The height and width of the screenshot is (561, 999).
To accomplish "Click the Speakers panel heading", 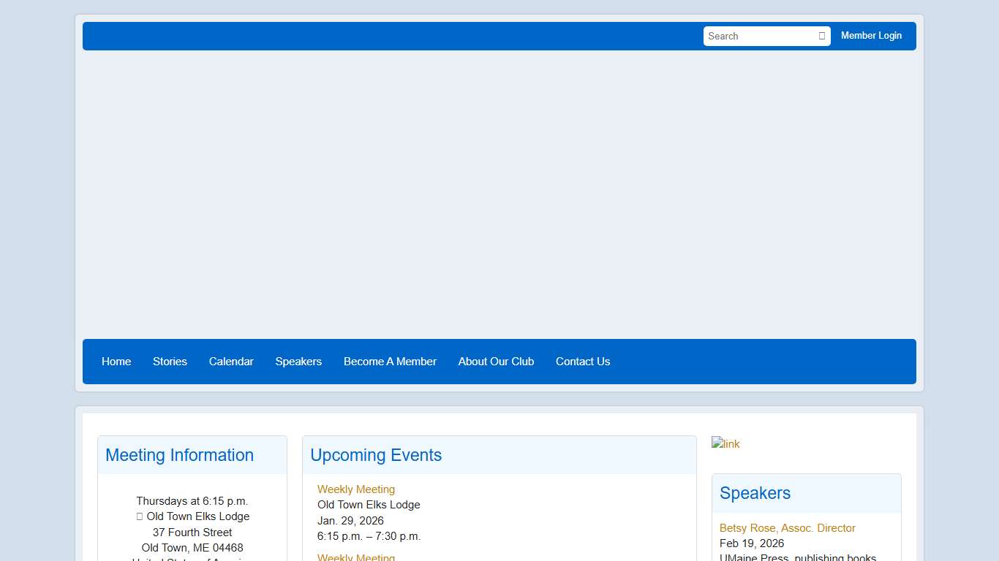I will pyautogui.click(x=755, y=493).
